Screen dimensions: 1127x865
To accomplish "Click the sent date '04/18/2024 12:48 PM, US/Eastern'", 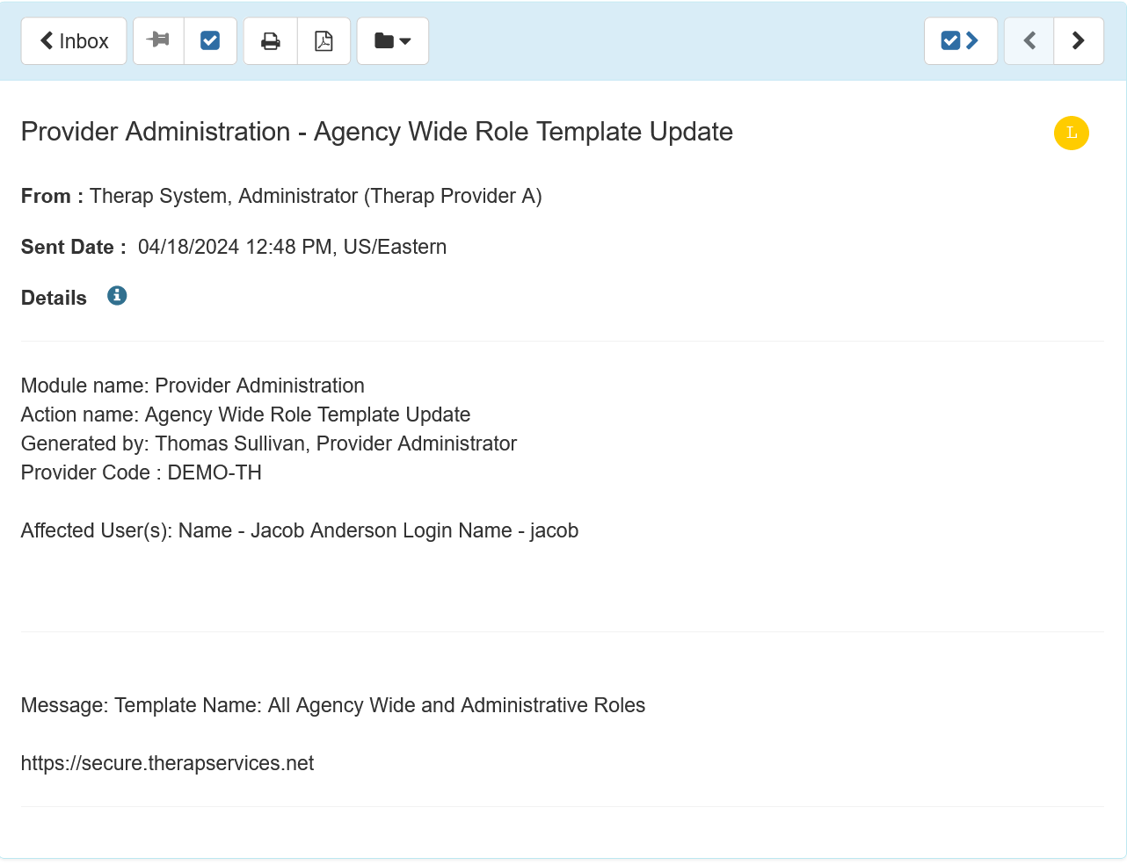I will pyautogui.click(x=292, y=247).
